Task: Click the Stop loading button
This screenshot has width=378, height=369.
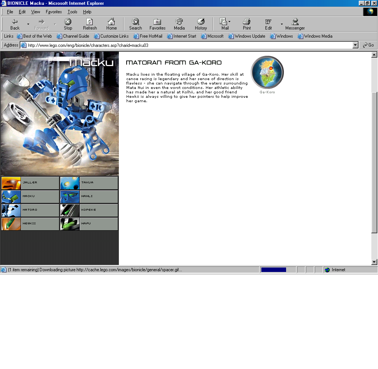Action: [68, 24]
